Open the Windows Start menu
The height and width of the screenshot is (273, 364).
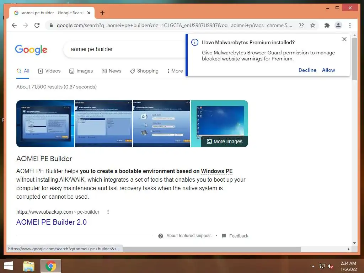tap(9, 266)
